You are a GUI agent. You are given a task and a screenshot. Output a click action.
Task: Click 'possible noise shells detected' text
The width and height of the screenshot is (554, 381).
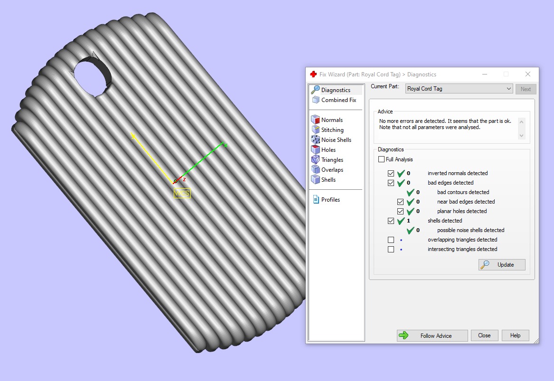(x=470, y=230)
